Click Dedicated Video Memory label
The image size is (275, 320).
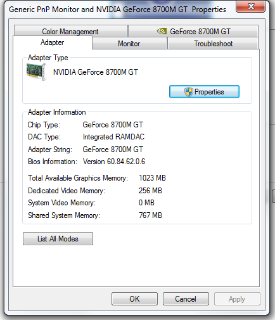pyautogui.click(x=67, y=191)
